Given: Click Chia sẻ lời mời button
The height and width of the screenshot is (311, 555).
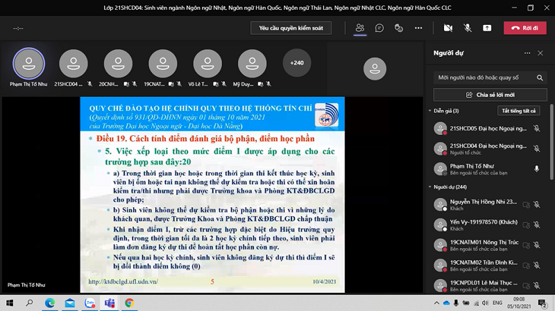Looking at the screenshot, I should tap(490, 94).
